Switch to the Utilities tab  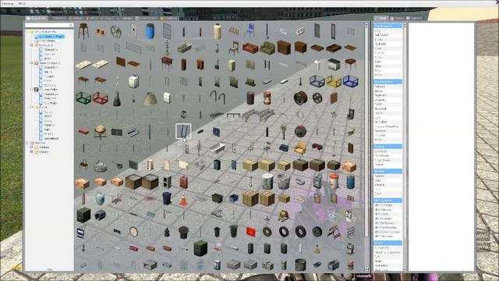(397, 18)
